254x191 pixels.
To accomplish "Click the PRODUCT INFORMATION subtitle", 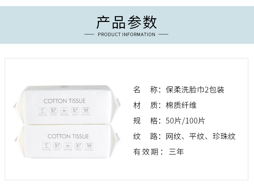I will click(x=126, y=34).
